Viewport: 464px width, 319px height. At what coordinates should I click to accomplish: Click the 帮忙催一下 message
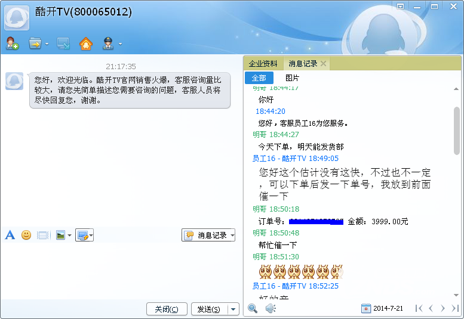[x=277, y=245]
